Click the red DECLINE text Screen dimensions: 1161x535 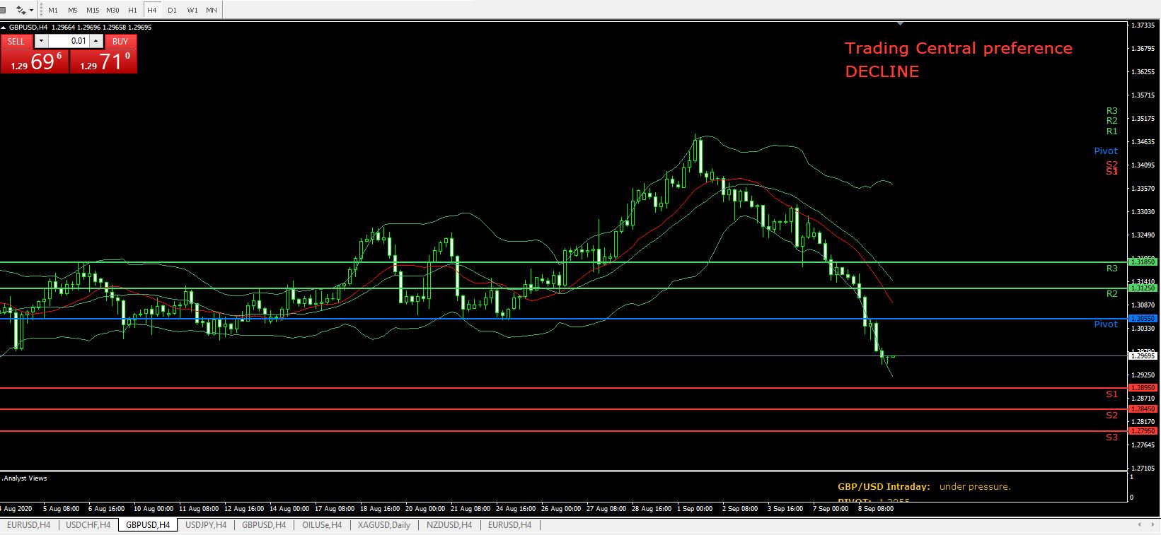pos(882,71)
